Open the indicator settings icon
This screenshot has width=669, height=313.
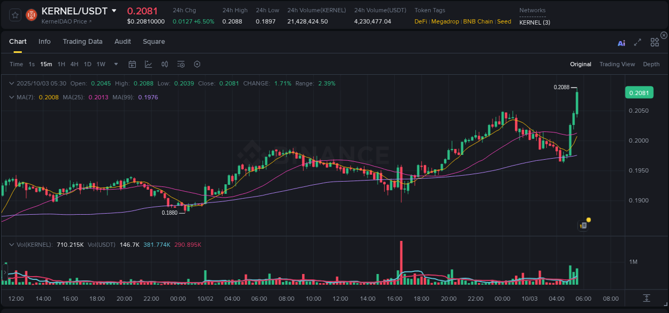(180, 64)
